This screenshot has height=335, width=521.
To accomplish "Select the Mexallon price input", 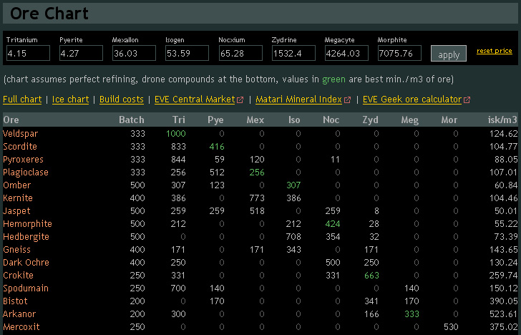I will 134,53.
